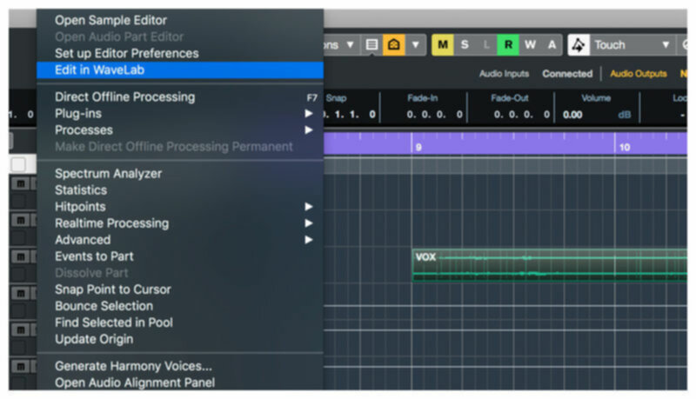Select the VOX audio event

[x=548, y=266]
